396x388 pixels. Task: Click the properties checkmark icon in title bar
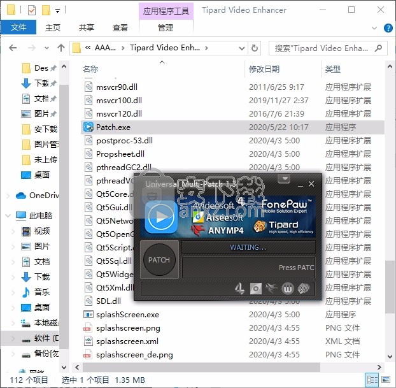[32, 10]
